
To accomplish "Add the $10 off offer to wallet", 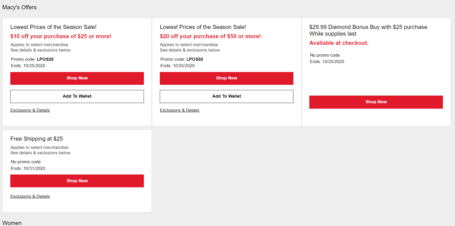I will pyautogui.click(x=77, y=96).
